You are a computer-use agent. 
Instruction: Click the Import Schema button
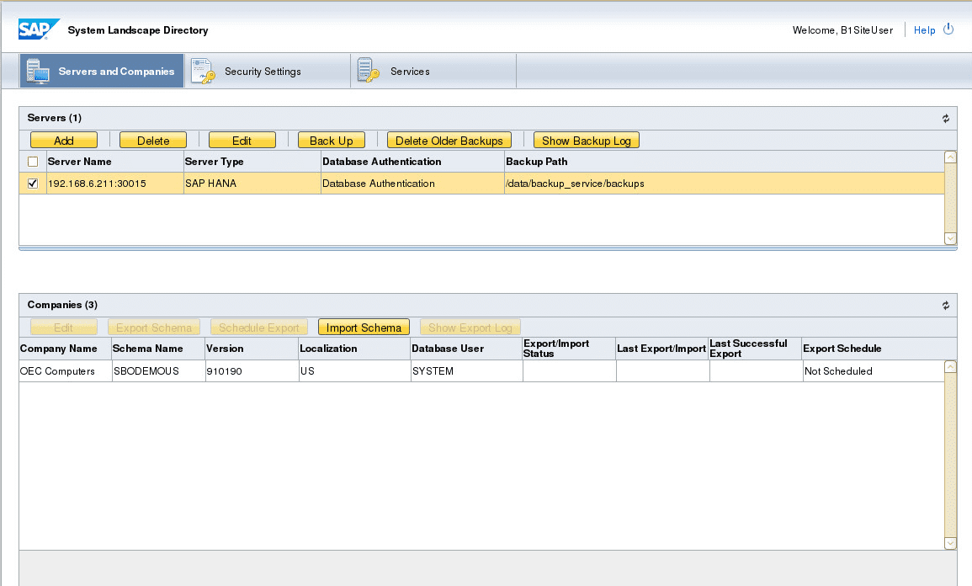click(364, 327)
